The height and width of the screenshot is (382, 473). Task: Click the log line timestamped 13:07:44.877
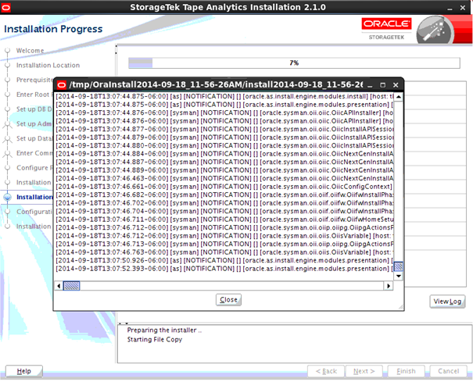coord(224,129)
